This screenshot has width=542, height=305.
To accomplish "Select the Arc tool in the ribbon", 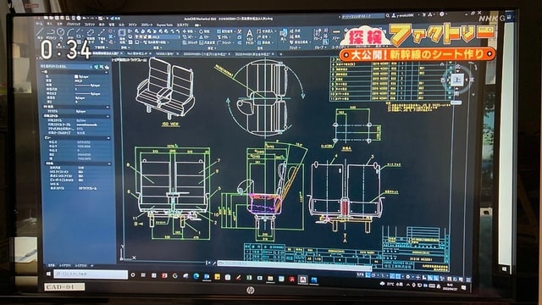I will pos(70,32).
